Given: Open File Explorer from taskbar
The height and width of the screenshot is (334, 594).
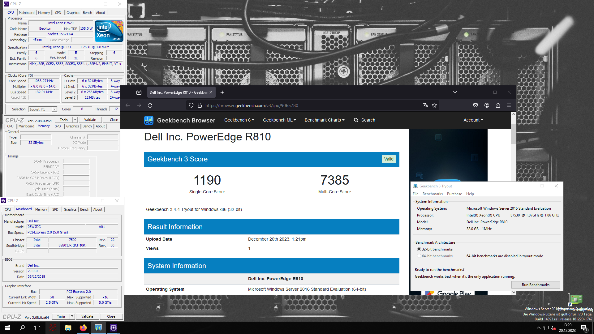Looking at the screenshot, I should [x=68, y=328].
